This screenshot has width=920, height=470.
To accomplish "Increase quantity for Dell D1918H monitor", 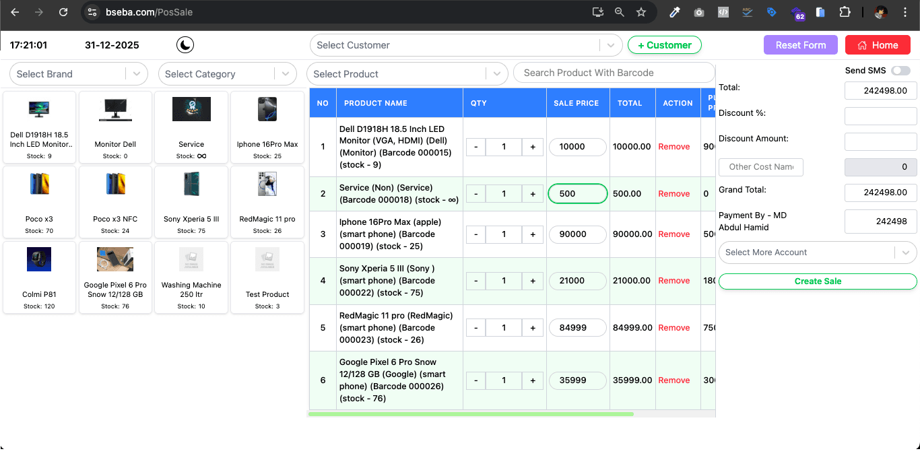I will click(533, 147).
